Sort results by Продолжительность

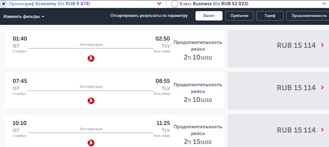[308, 16]
